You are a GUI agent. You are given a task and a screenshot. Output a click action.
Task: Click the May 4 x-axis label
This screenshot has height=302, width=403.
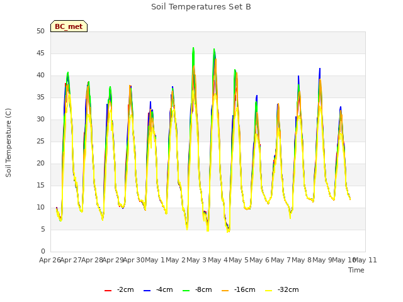[x=218, y=260]
